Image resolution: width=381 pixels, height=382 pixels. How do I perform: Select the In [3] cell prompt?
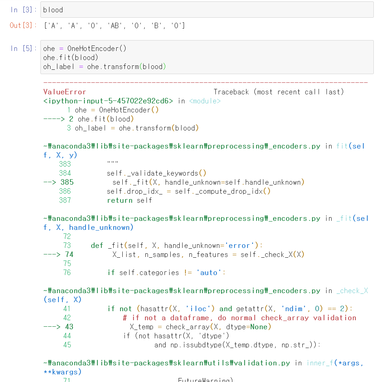point(23,10)
